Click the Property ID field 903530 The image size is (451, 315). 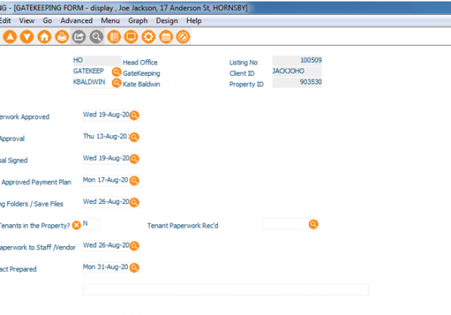(x=297, y=82)
